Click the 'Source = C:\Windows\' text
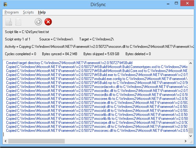The height and width of the screenshot is (148, 196). [x=56, y=39]
